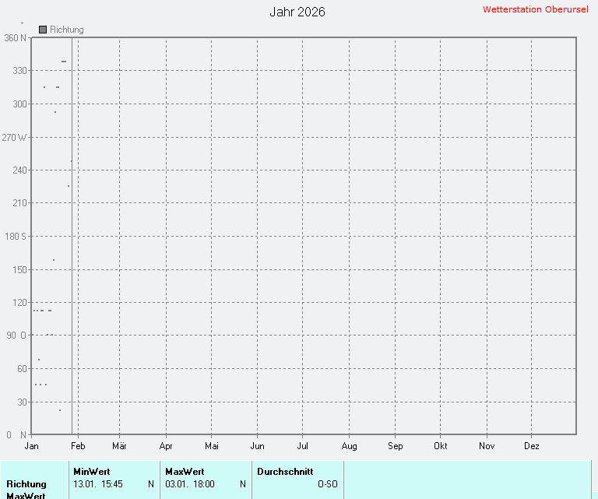Click the 'Okt' month label
Screen dimensions: 598x499
pyautogui.click(x=441, y=446)
